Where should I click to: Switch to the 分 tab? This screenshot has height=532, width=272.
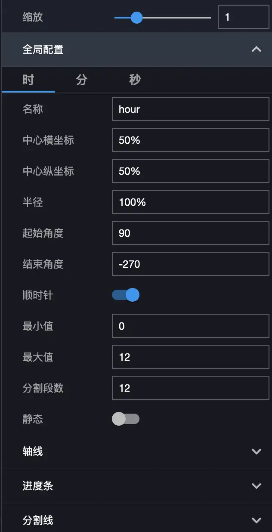tap(82, 80)
